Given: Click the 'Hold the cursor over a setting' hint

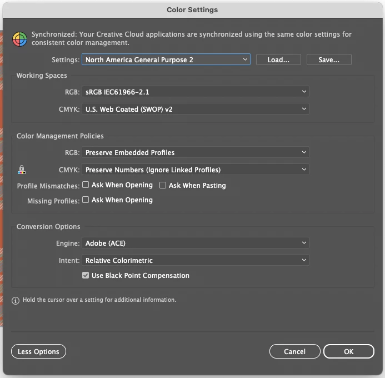Looking at the screenshot, I should [99, 300].
